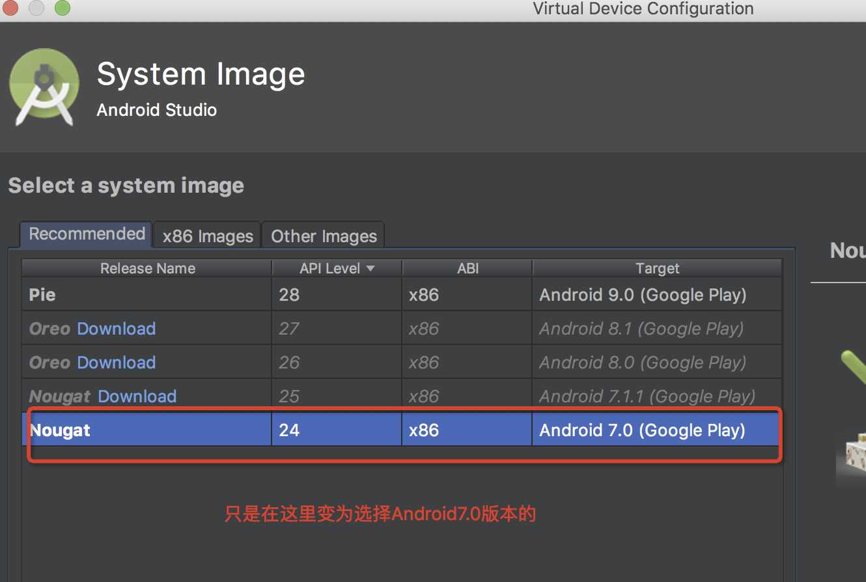
Task: Click the x86 ABI cell in Nougat 24 row
Action: [x=468, y=430]
